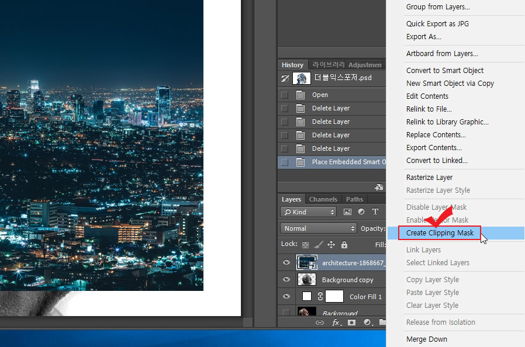The width and height of the screenshot is (525, 347).
Task: Select the 'Open' history state
Action: point(331,95)
